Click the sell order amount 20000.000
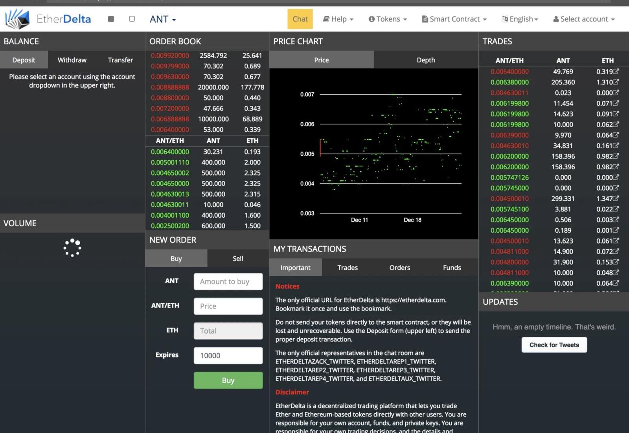This screenshot has width=629, height=433. tap(213, 87)
